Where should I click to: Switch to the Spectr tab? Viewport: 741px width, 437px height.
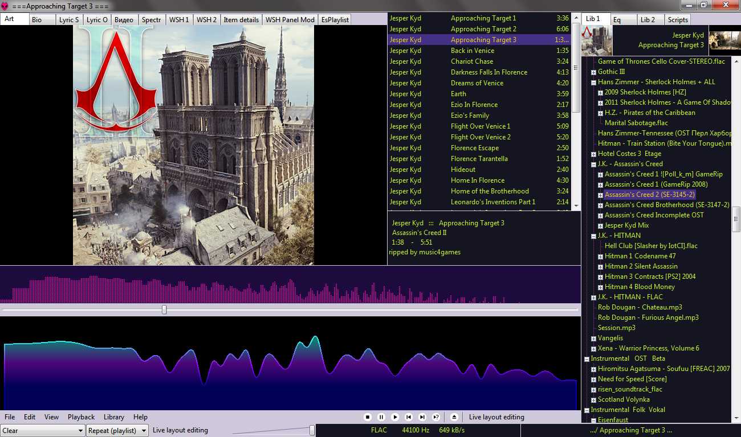coord(151,19)
